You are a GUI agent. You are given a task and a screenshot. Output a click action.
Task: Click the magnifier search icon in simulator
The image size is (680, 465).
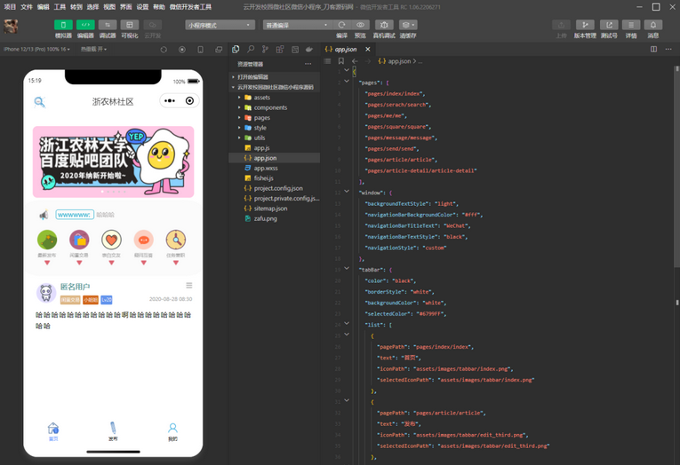click(39, 101)
